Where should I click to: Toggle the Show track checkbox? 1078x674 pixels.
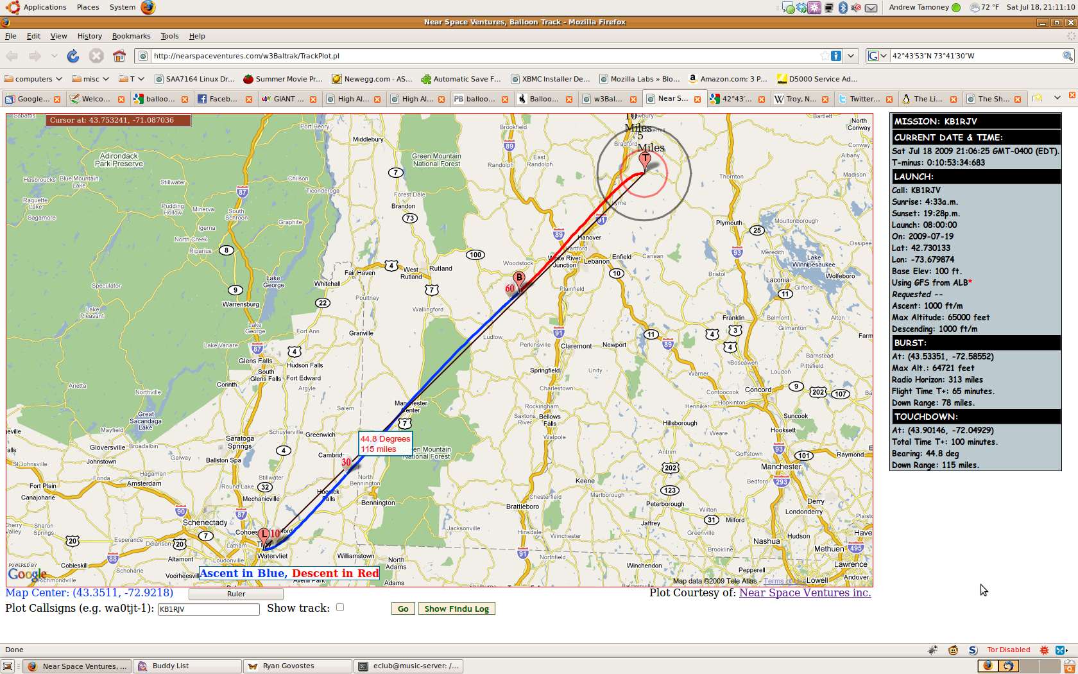(x=340, y=607)
